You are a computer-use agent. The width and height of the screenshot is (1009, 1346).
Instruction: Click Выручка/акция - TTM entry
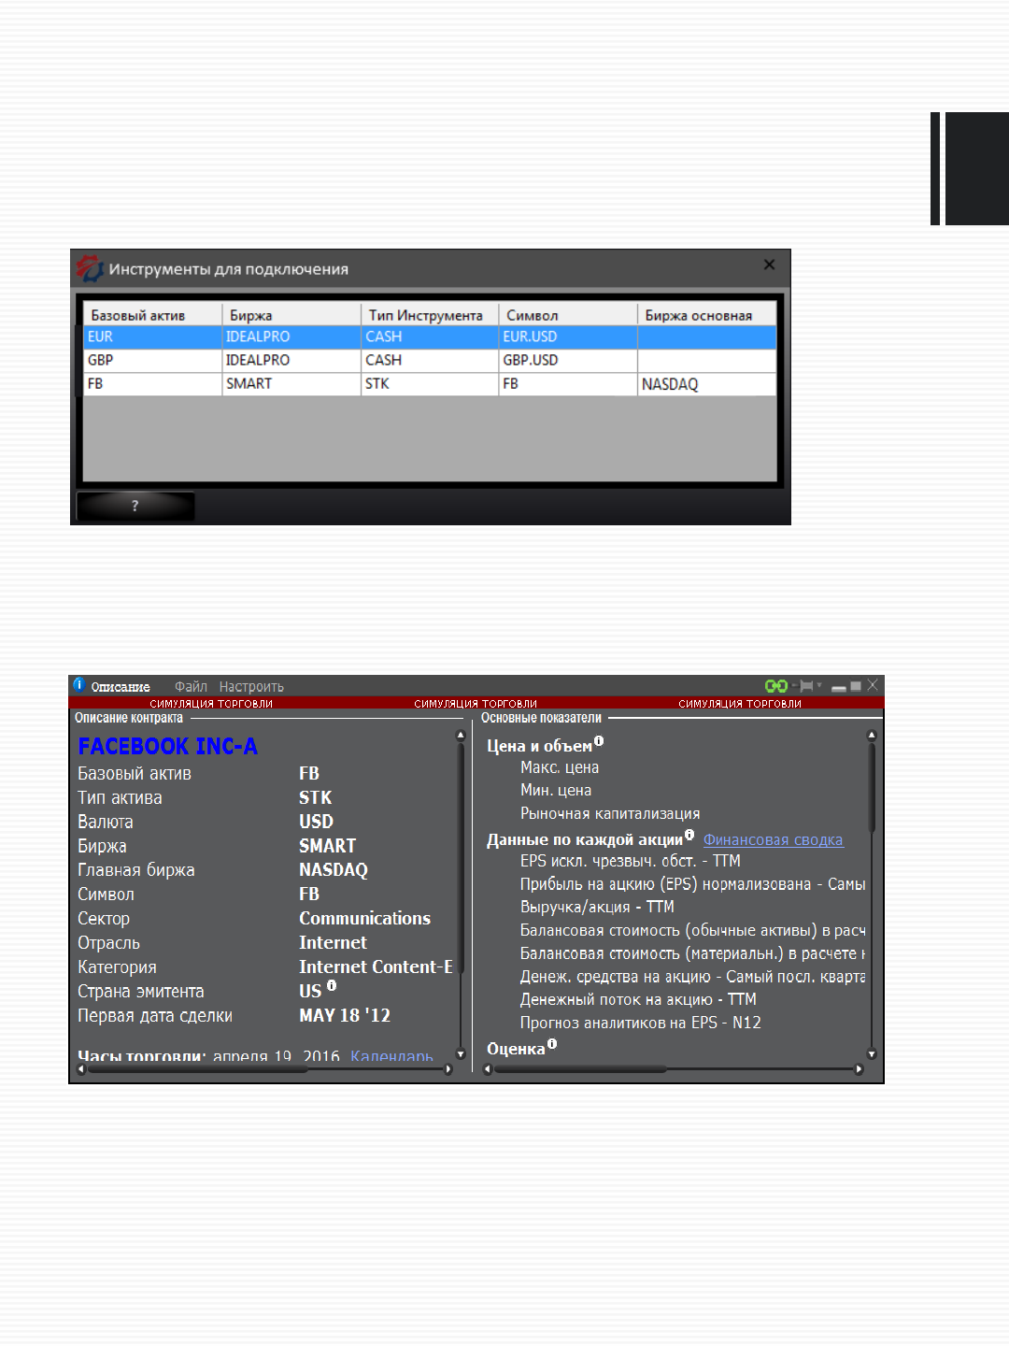tap(597, 908)
